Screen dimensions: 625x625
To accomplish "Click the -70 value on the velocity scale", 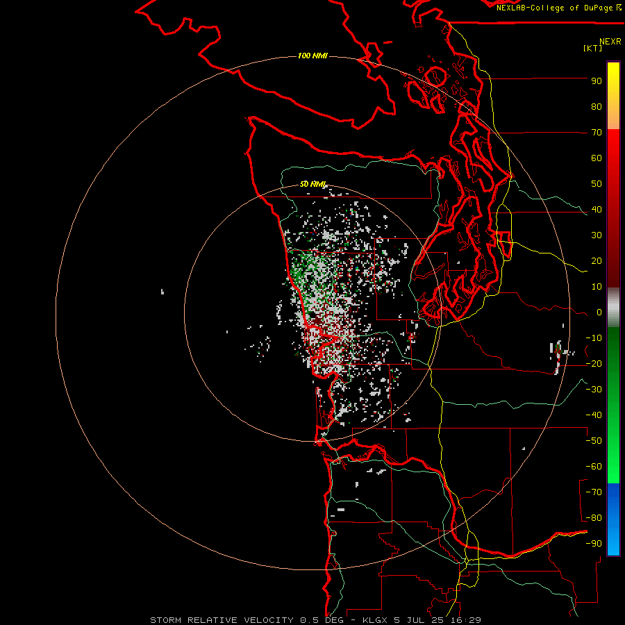I will coord(594,492).
